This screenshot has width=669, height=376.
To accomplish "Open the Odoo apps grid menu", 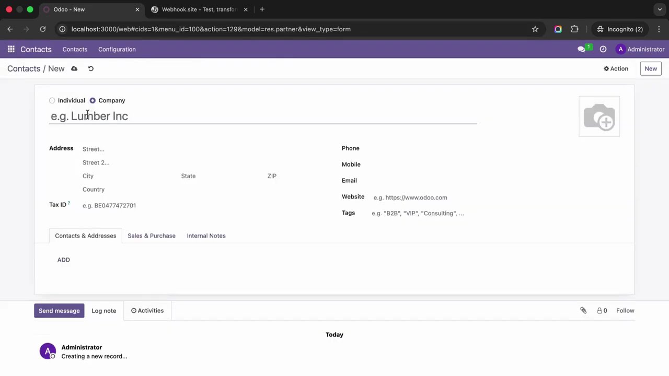I will pos(11,49).
